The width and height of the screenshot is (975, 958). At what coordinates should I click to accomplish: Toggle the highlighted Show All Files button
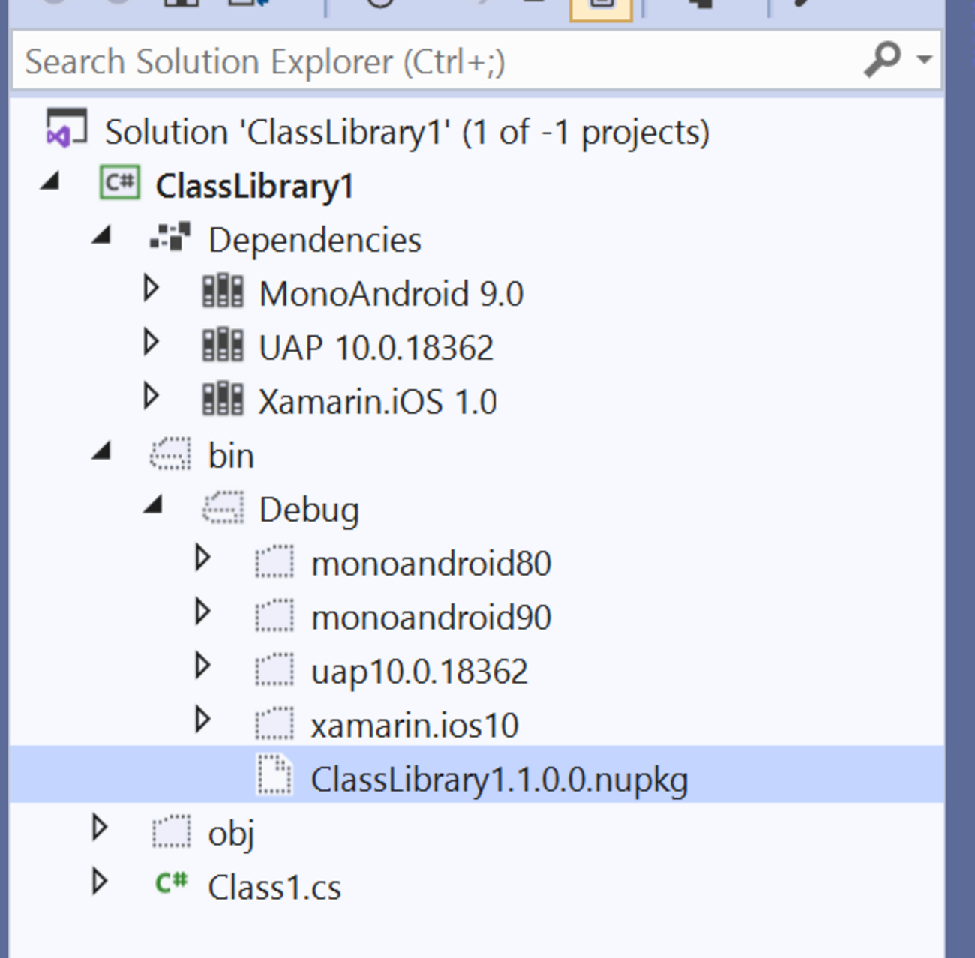(601, 7)
